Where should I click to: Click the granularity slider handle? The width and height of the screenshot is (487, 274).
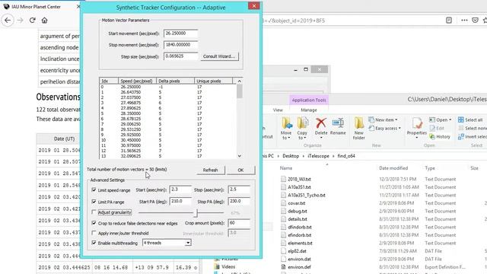pos(196,213)
